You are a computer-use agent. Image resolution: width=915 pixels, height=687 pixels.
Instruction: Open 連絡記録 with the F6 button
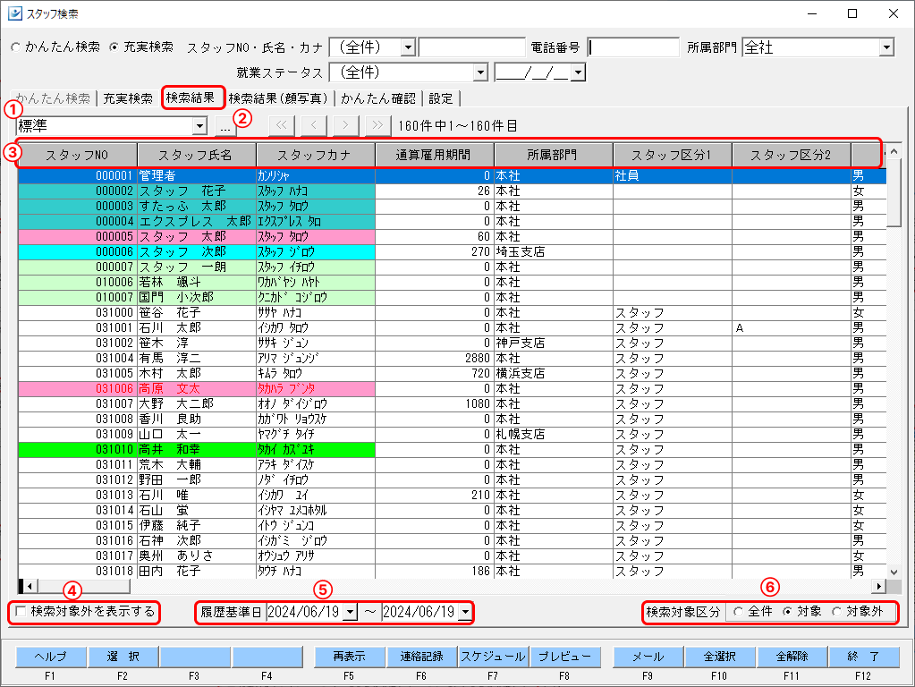coord(422,657)
